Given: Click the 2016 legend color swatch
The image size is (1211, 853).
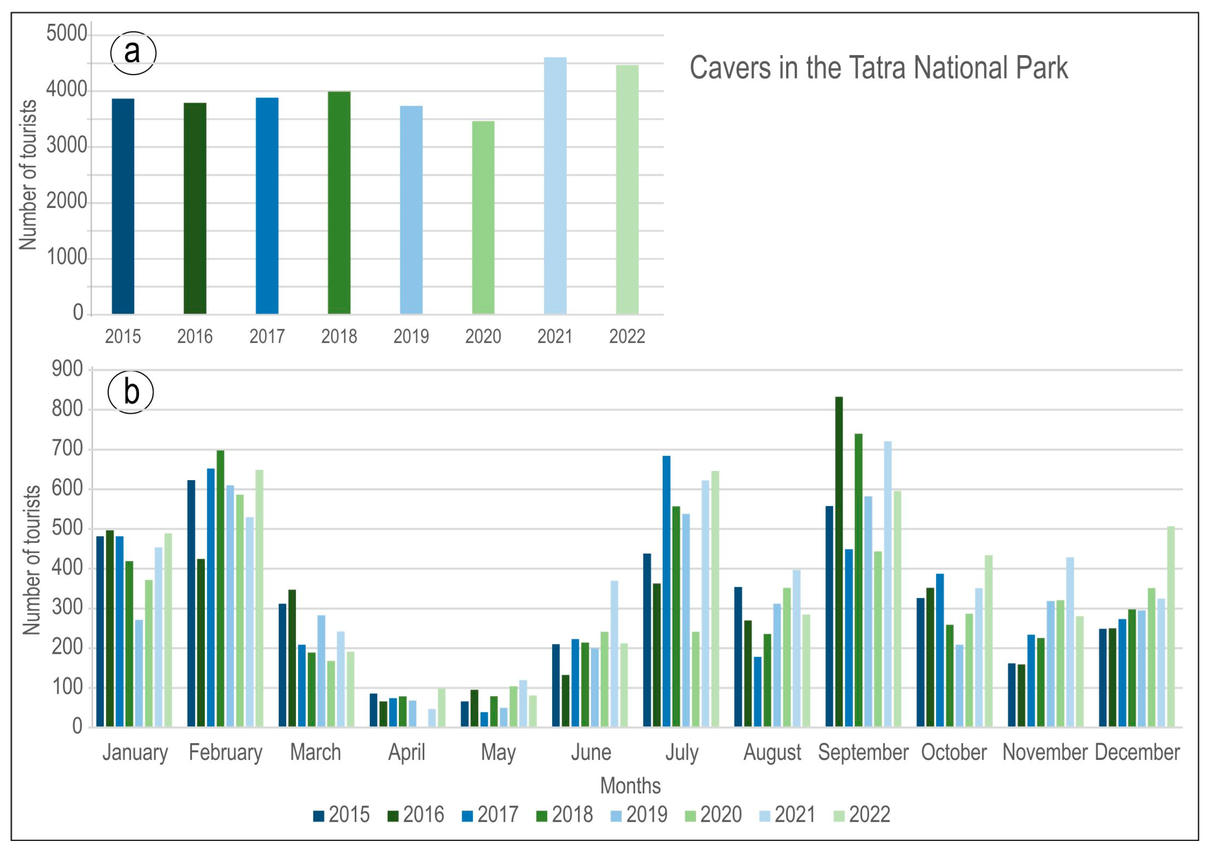Looking at the screenshot, I should [x=392, y=816].
